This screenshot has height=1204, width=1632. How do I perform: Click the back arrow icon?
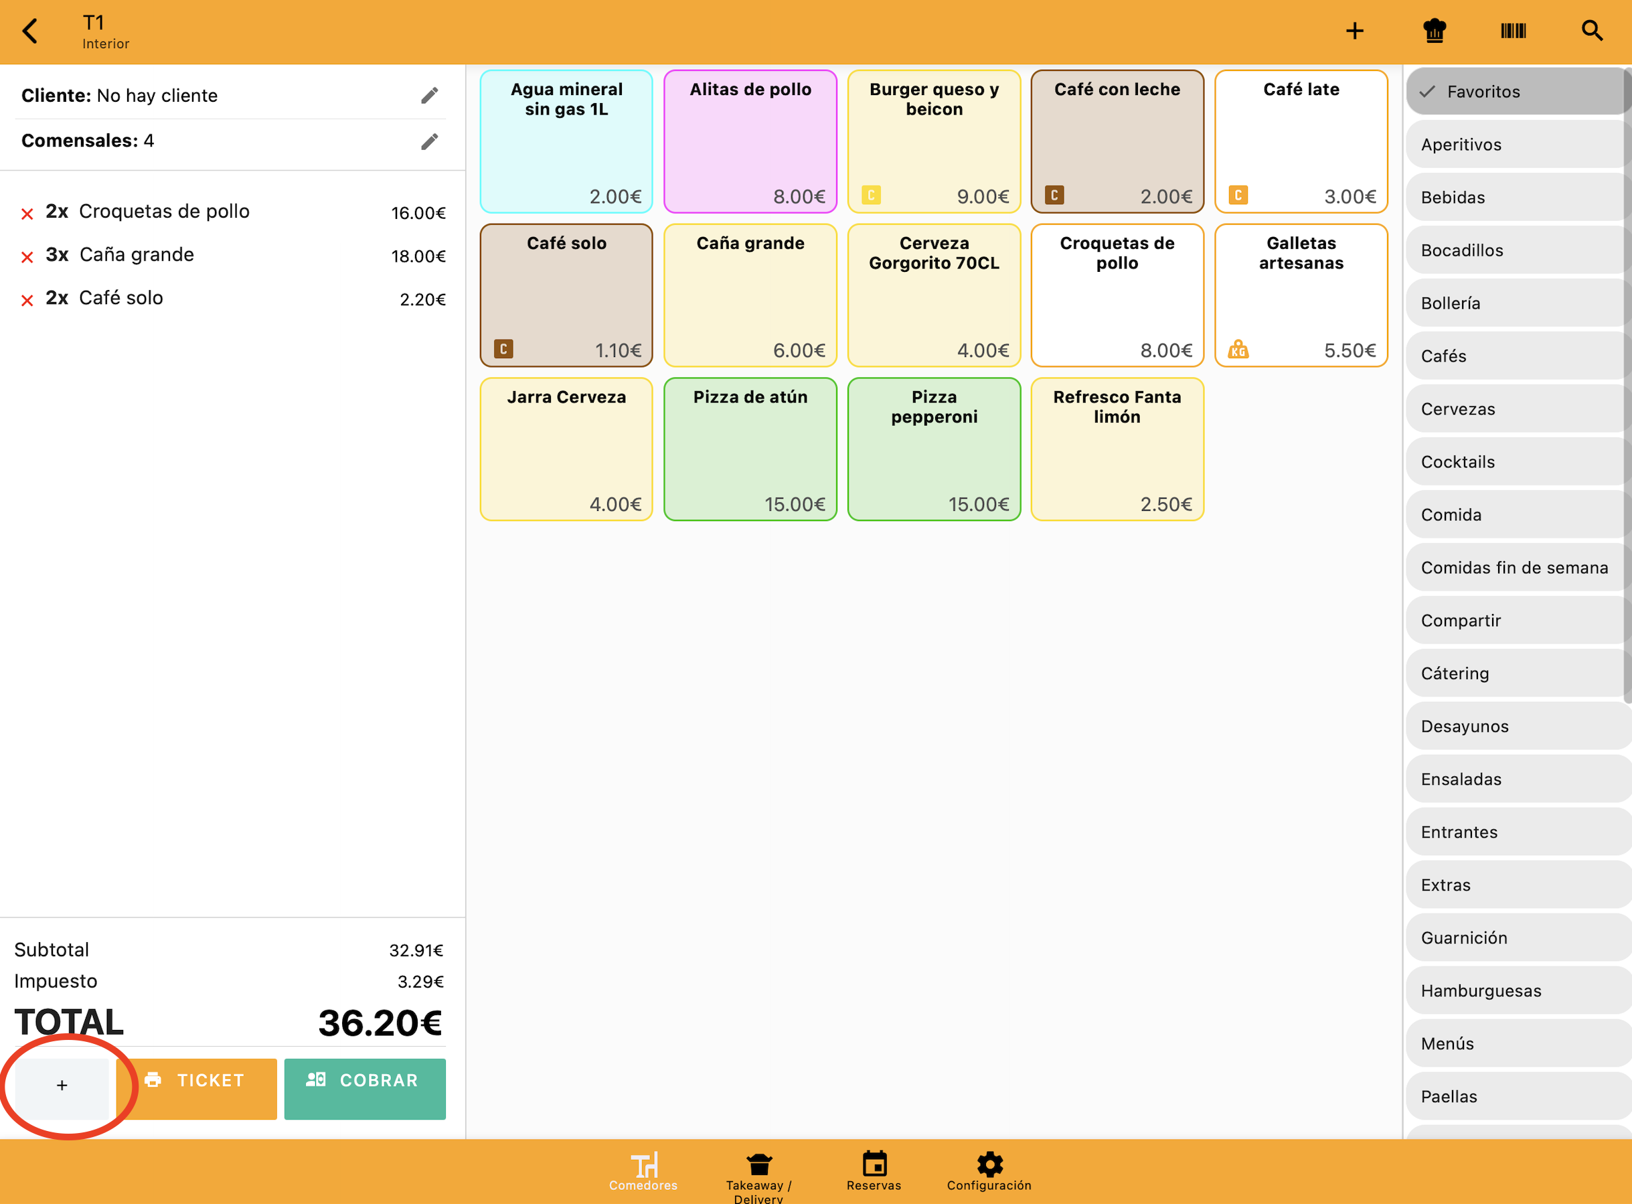pos(30,31)
